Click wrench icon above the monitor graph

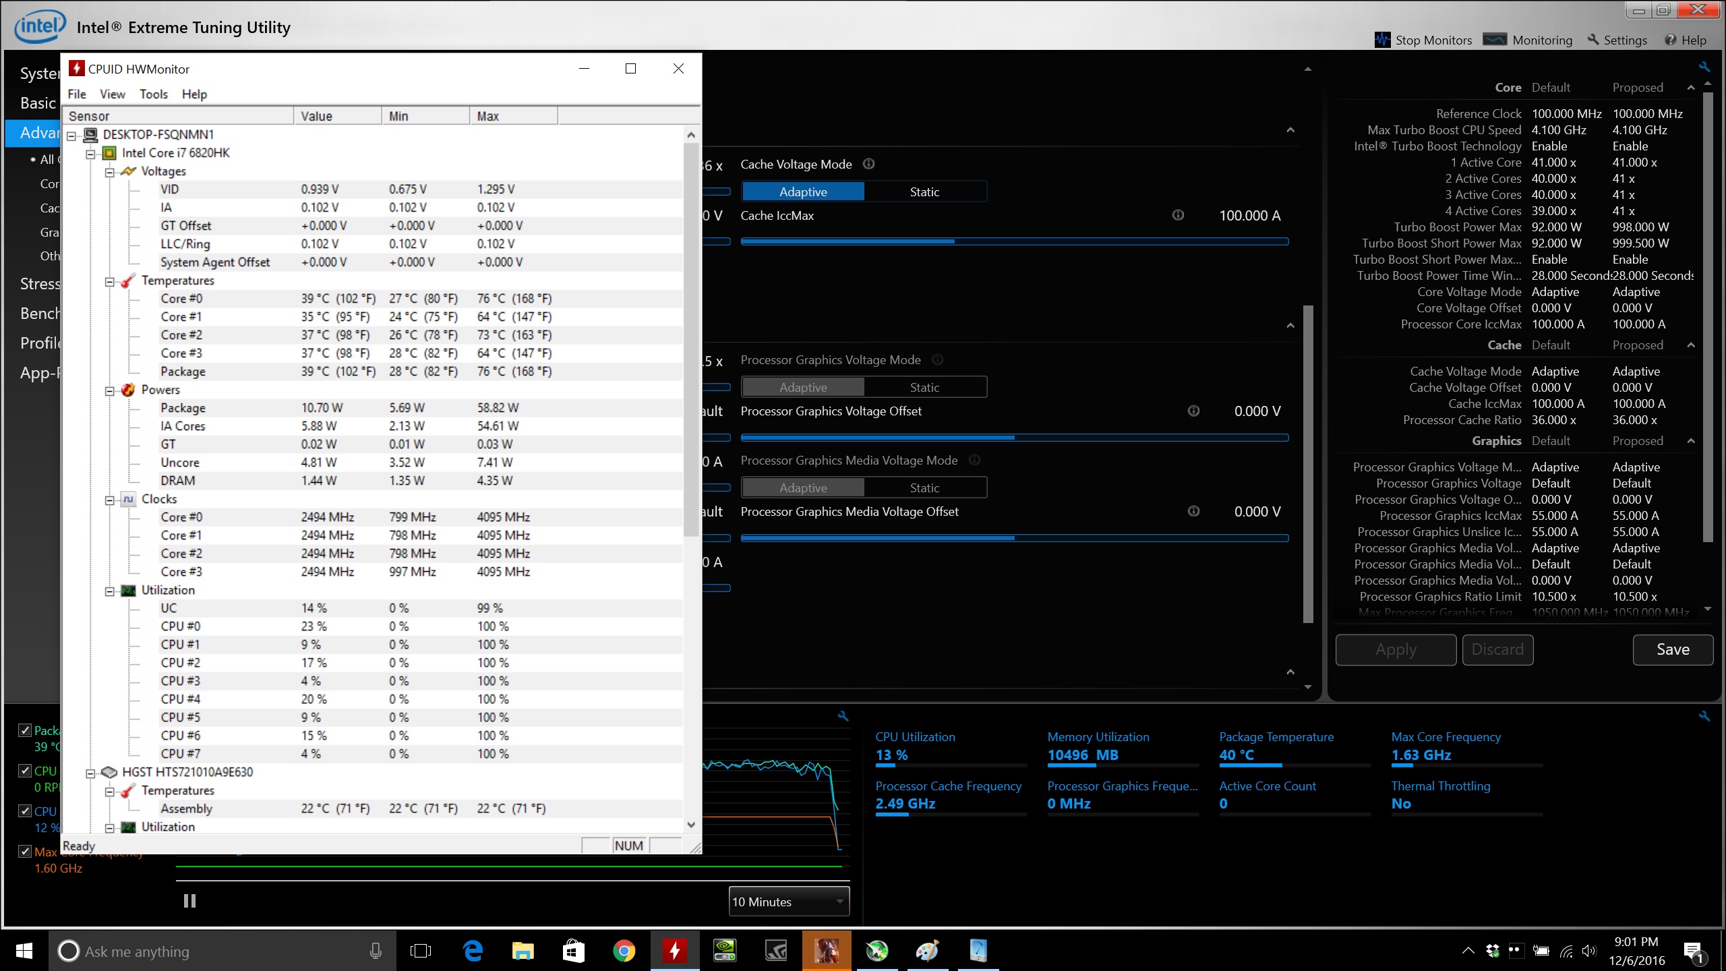tap(843, 716)
